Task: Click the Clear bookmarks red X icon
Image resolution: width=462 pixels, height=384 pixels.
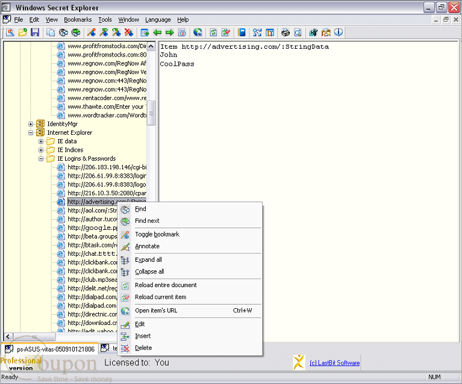Action: [x=129, y=33]
